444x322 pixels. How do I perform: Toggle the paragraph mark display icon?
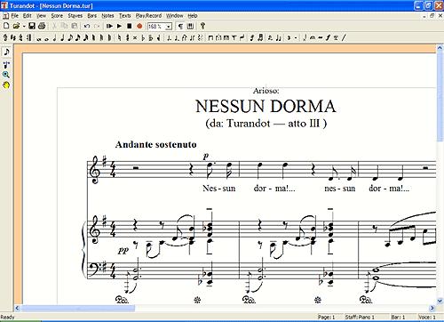(180, 26)
